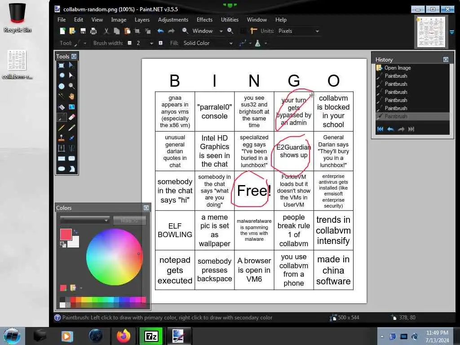Open the Layers menu

(x=142, y=20)
